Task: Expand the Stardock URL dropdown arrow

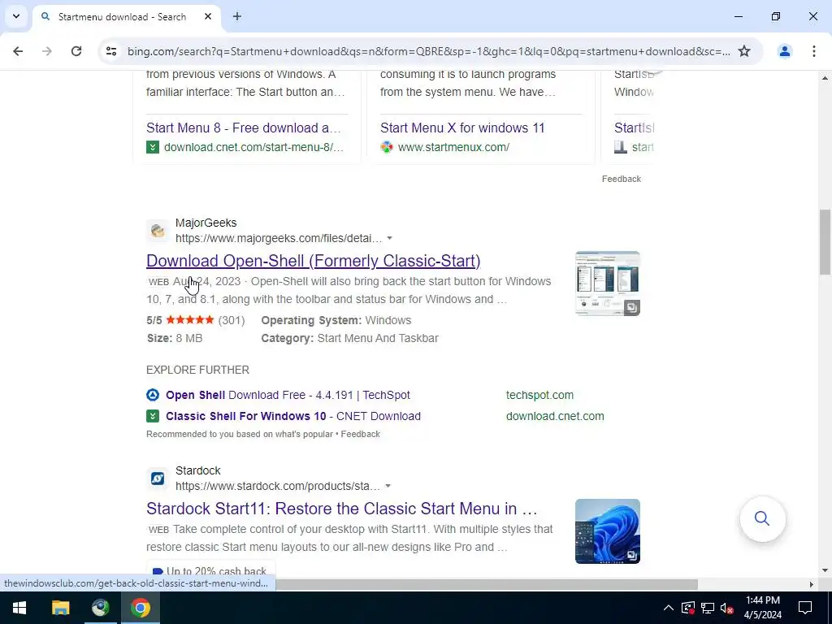Action: pos(388,486)
